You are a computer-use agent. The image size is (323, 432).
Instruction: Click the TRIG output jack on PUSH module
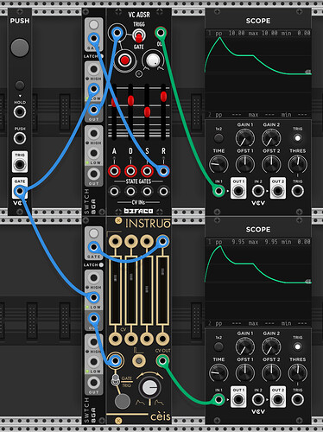point(20,165)
